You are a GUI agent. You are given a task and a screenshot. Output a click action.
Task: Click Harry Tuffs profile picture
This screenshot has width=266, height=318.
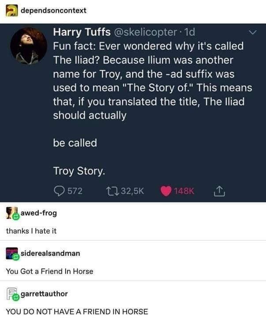pos(28,46)
